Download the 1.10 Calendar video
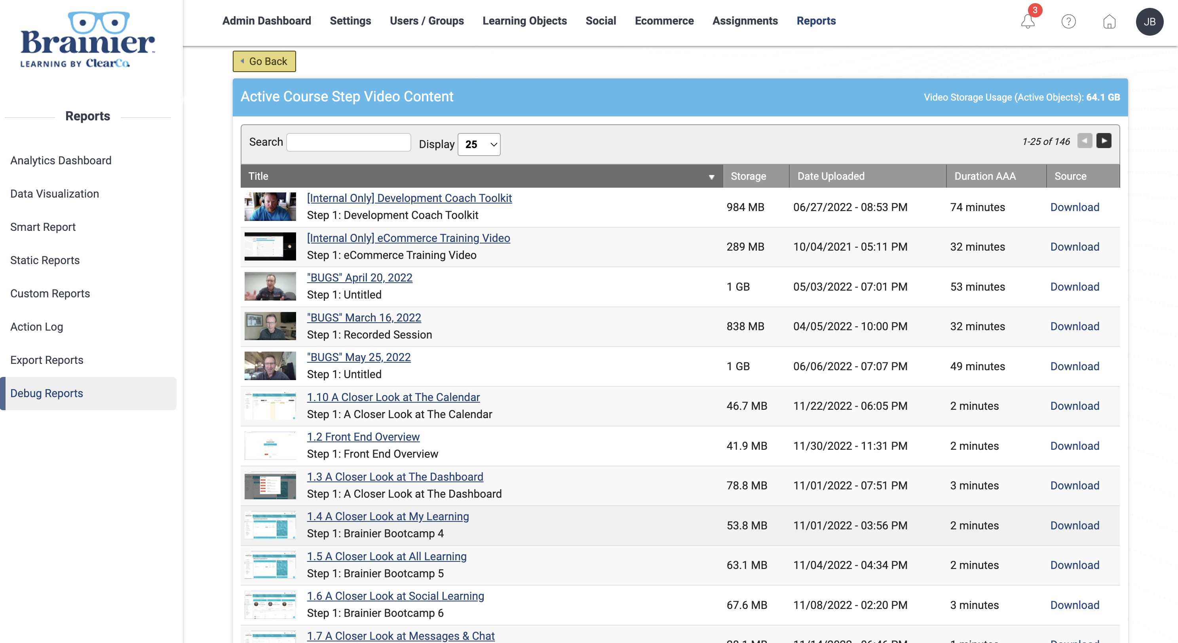Screen dimensions: 1178x643 click(x=1075, y=406)
